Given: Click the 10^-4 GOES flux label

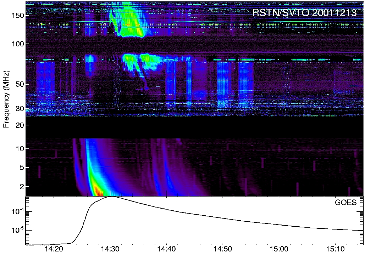Looking at the screenshot, I should (18, 211).
